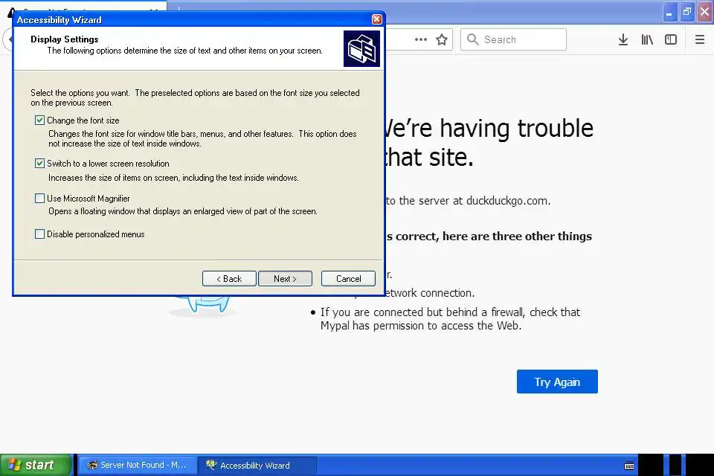Open the browser page actions menu (three dots)
Viewport: 714px width, 476px height.
421,39
